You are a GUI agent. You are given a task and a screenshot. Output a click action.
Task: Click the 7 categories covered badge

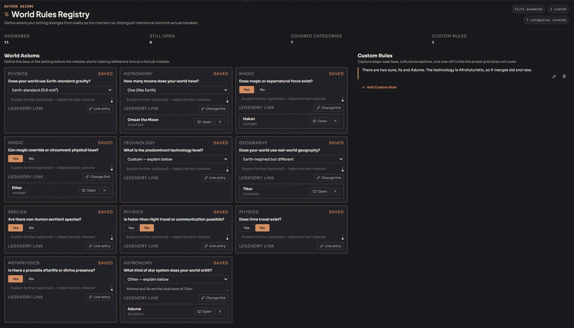pos(546,20)
